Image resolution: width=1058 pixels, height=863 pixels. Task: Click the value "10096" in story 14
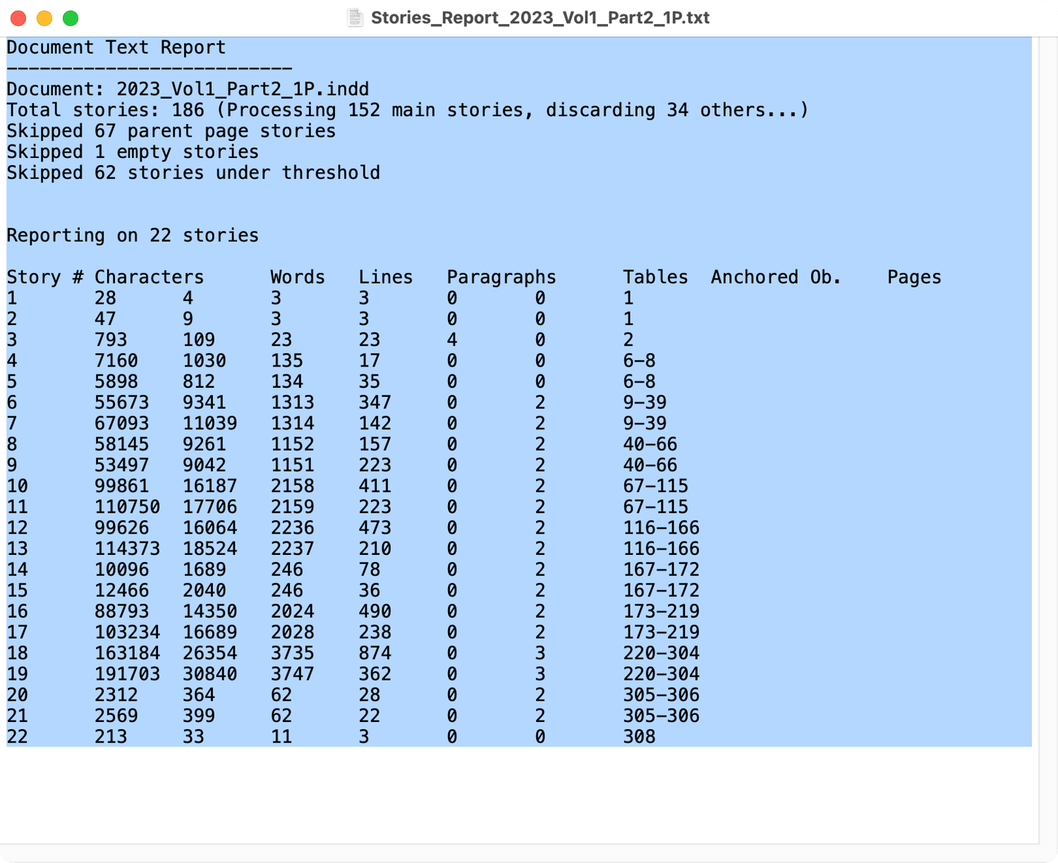click(x=122, y=570)
